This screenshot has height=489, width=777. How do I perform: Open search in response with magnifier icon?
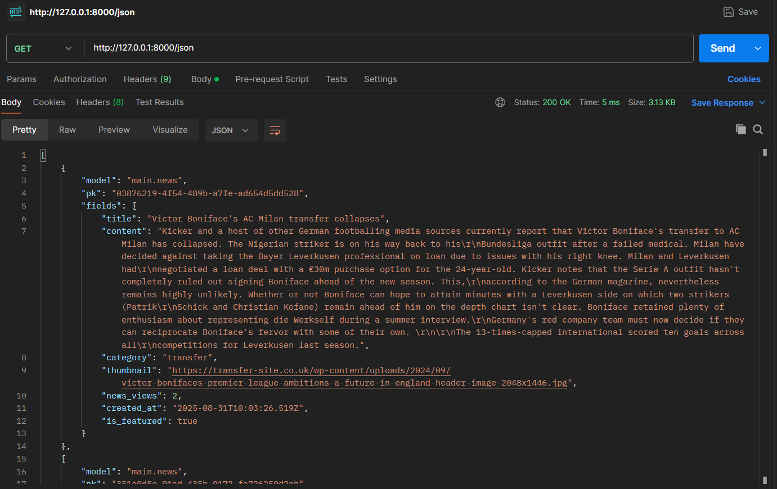(758, 129)
